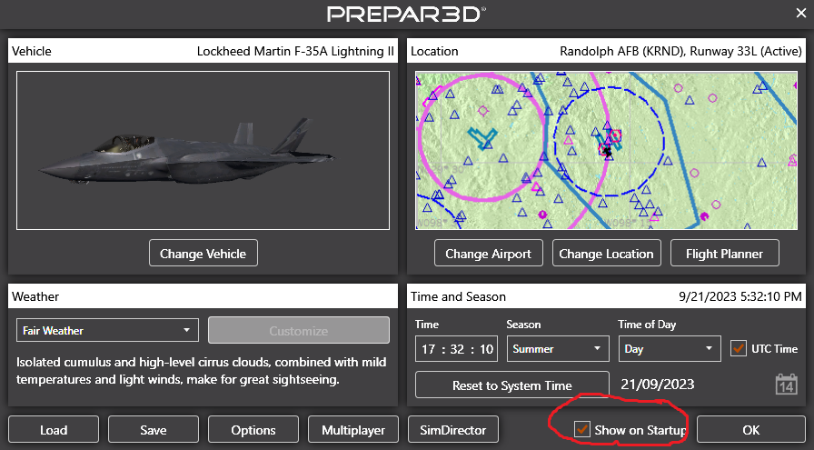Screen dimensions: 814x450
Task: Open Multiplayer settings
Action: pos(353,430)
